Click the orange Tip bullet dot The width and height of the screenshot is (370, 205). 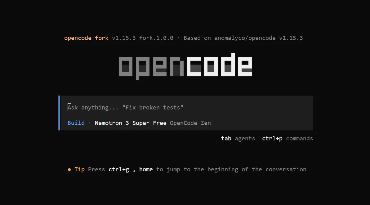click(69, 169)
